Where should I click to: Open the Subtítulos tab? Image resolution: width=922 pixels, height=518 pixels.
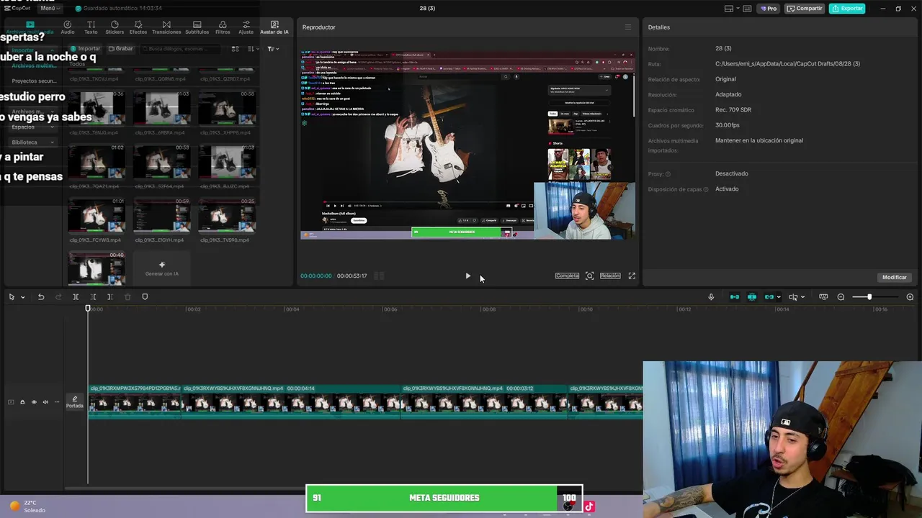click(x=197, y=27)
